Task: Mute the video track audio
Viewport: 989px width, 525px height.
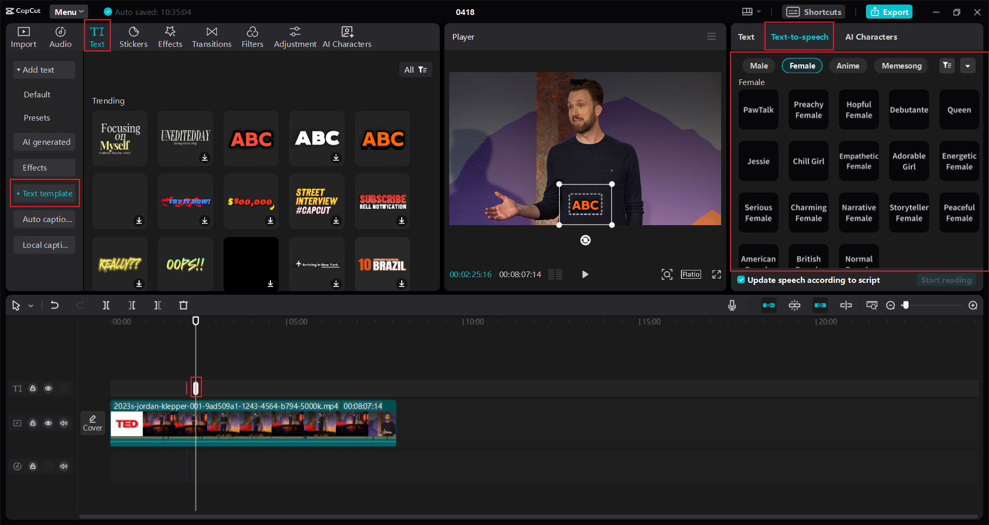Action: click(x=64, y=422)
